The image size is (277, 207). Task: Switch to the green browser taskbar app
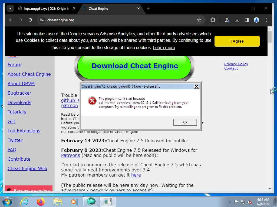(91, 201)
